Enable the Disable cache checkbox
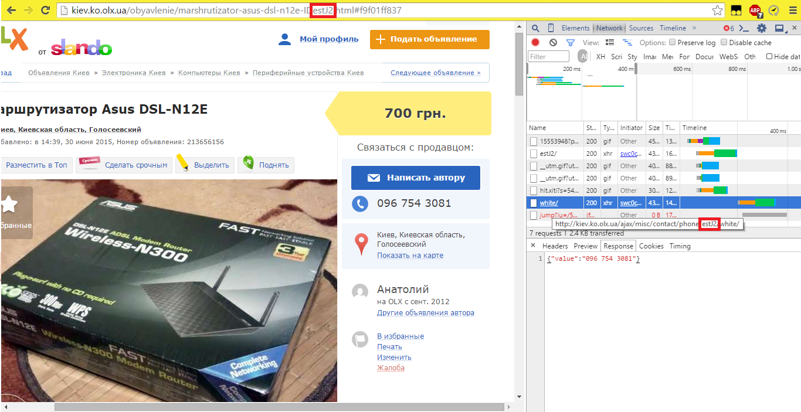The height and width of the screenshot is (412, 801). coord(724,42)
